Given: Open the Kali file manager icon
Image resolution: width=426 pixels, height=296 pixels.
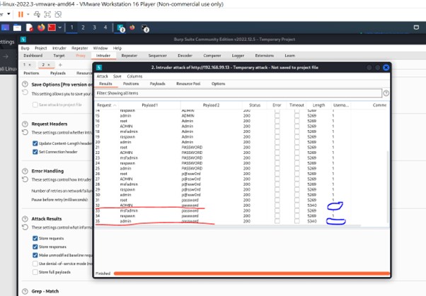Looking at the screenshot, I should 17,28.
